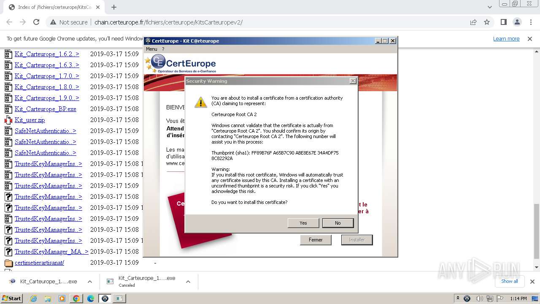Open the Kit_Carteurope_1.9.0 link

[47, 98]
